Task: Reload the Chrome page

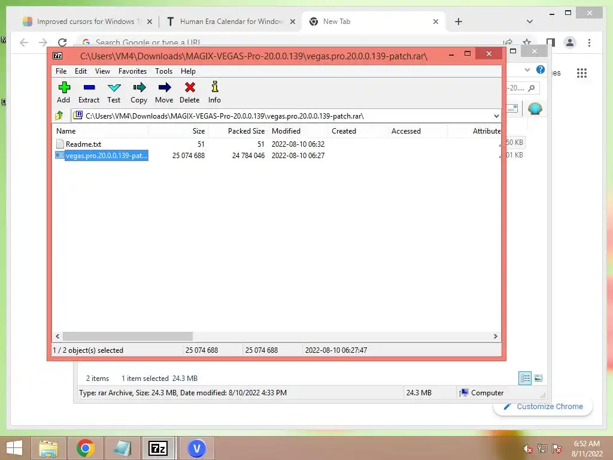Action: pyautogui.click(x=62, y=43)
